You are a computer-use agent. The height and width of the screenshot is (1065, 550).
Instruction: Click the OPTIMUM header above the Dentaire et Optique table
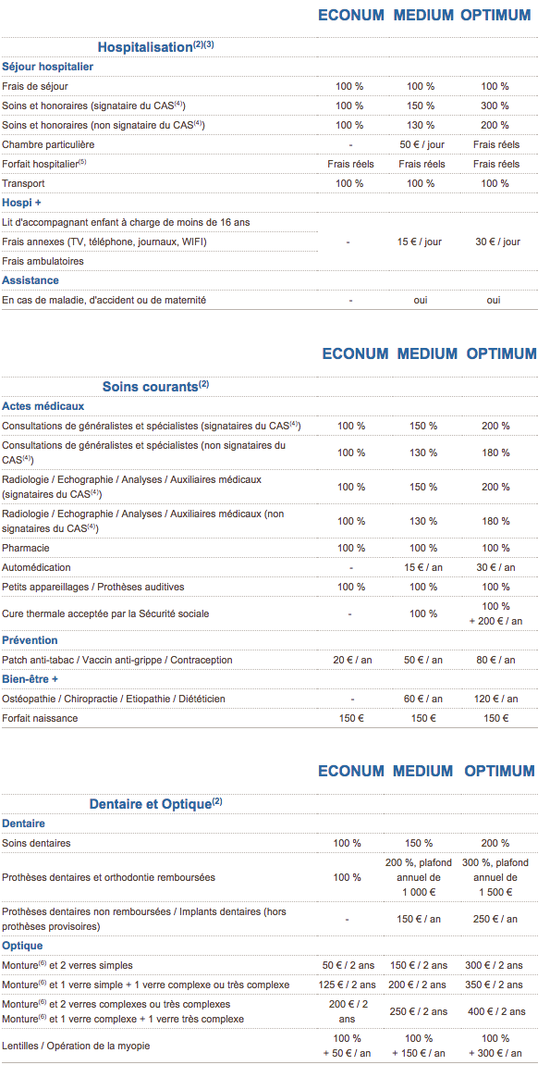tap(500, 771)
